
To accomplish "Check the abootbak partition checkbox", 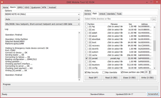I will (87, 39).
